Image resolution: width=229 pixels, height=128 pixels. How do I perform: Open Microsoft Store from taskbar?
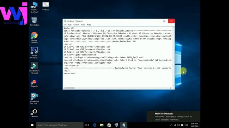point(109,125)
